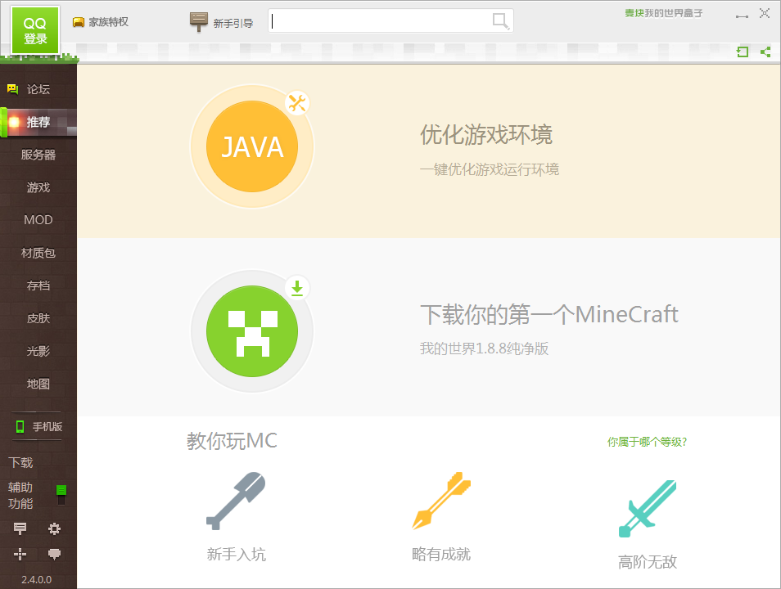The image size is (781, 589).
Task: Open the 游戏 games tab
Action: [x=38, y=187]
